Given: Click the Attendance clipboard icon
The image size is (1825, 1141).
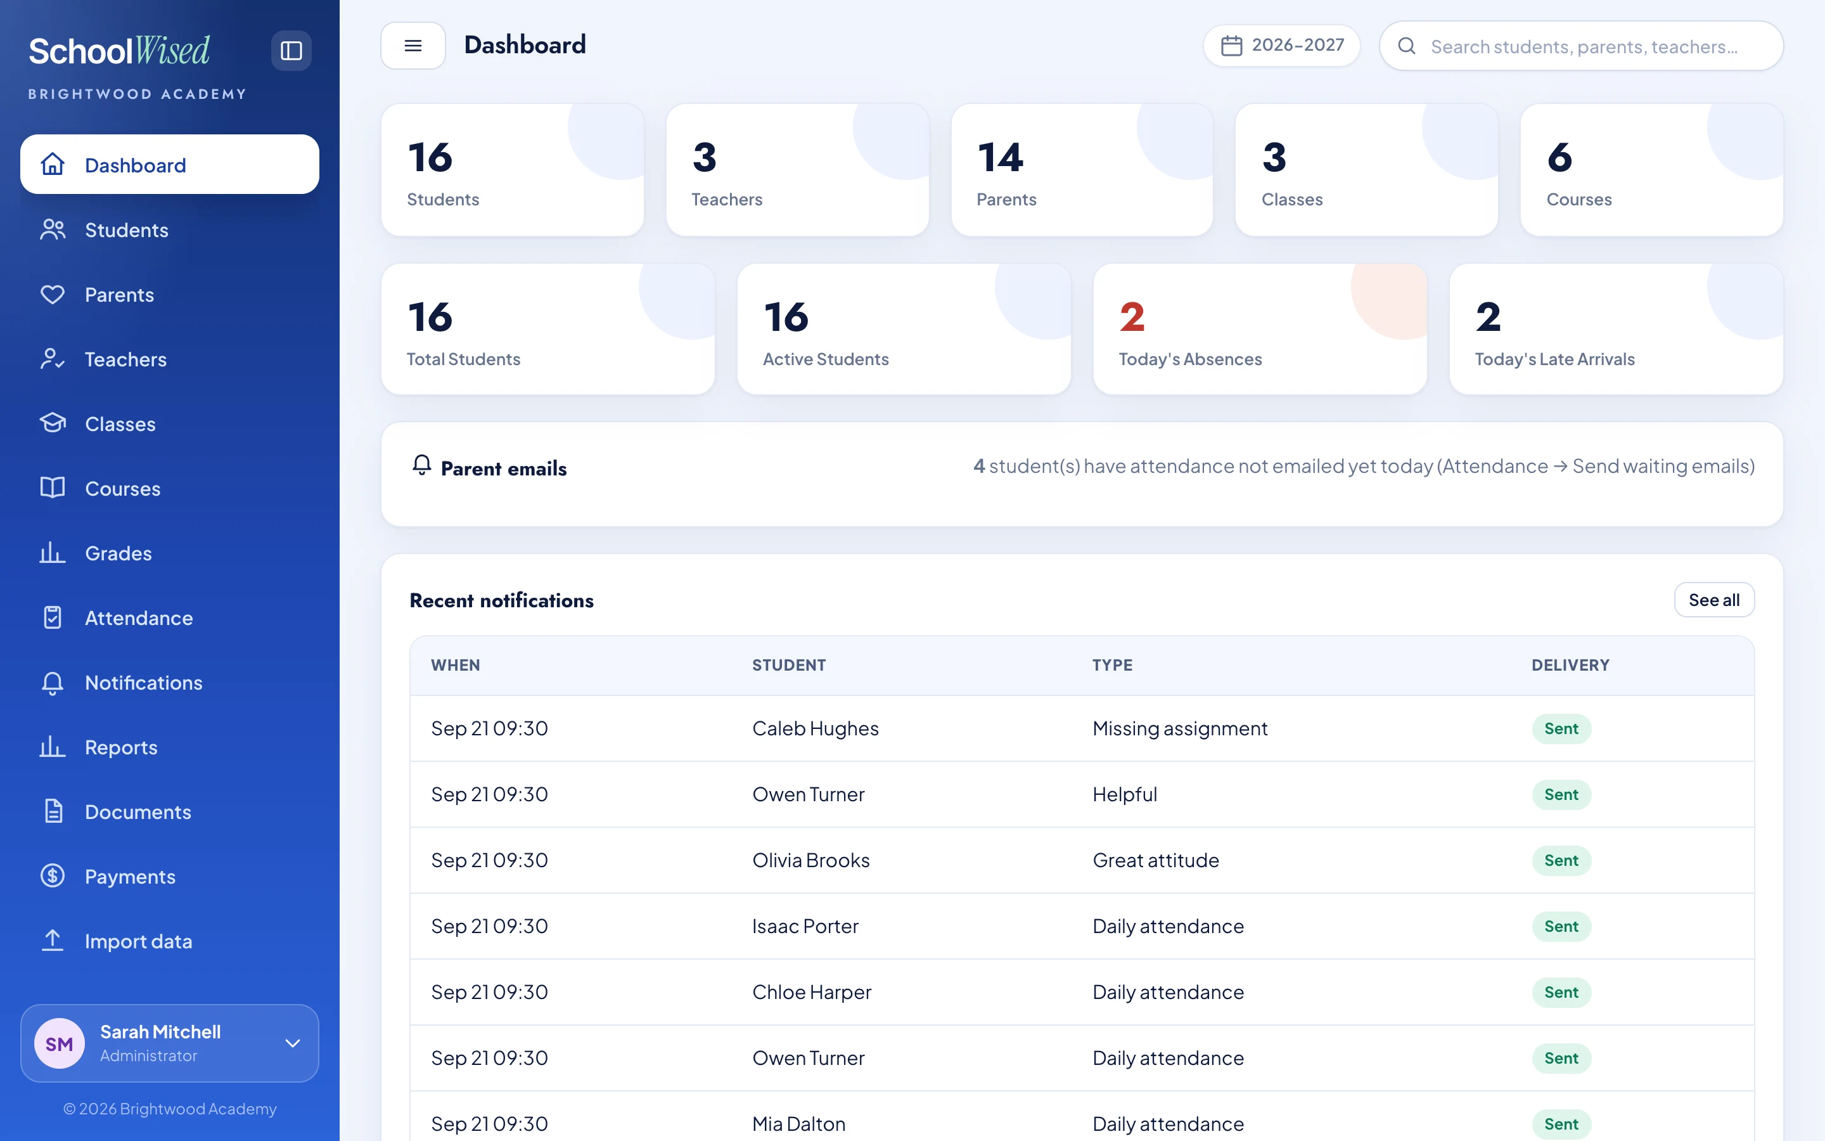Looking at the screenshot, I should (x=53, y=617).
